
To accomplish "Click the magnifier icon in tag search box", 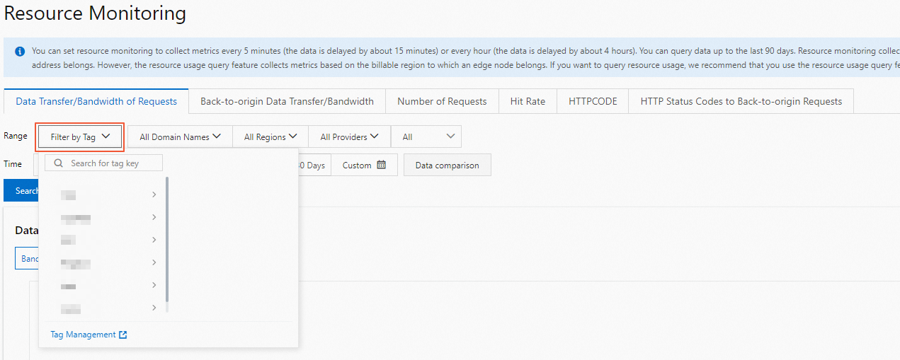I will 58,163.
